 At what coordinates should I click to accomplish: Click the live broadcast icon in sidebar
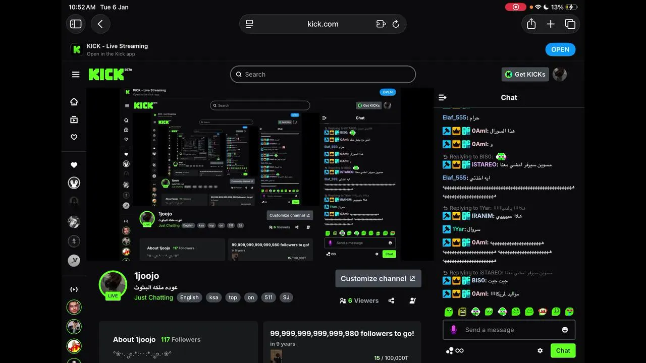pyautogui.click(x=74, y=289)
